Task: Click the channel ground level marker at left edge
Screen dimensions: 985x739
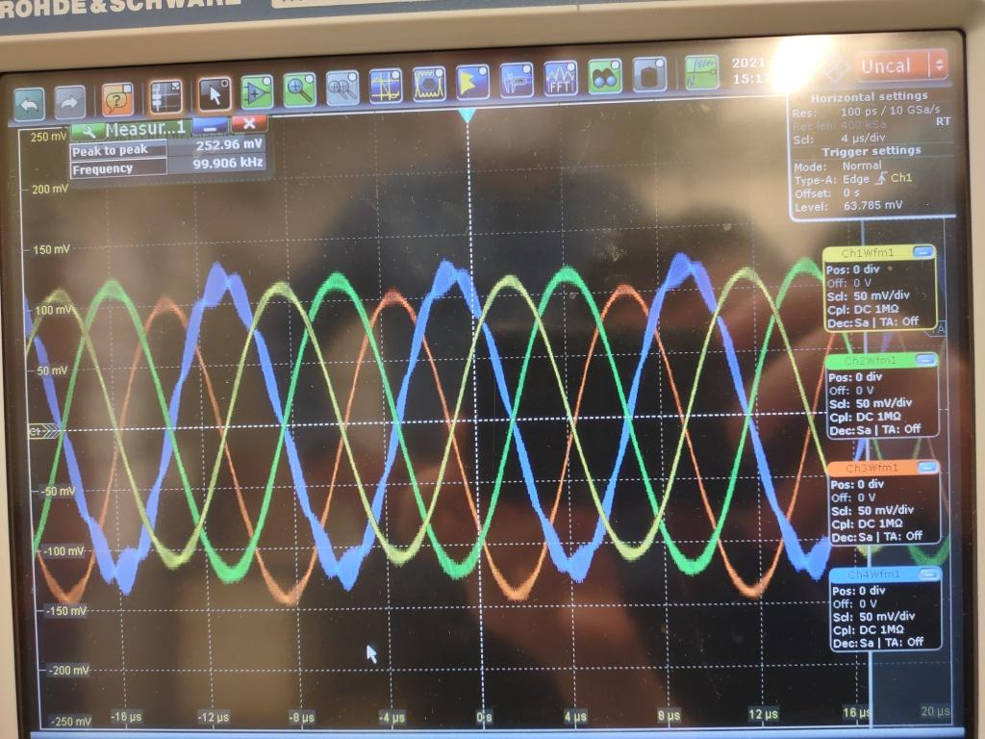Action: coord(44,431)
